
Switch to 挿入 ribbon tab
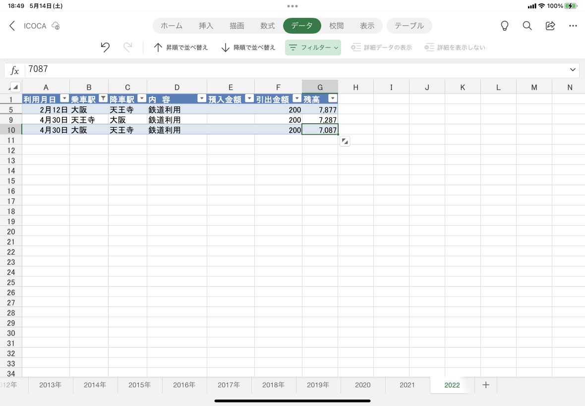tap(206, 26)
